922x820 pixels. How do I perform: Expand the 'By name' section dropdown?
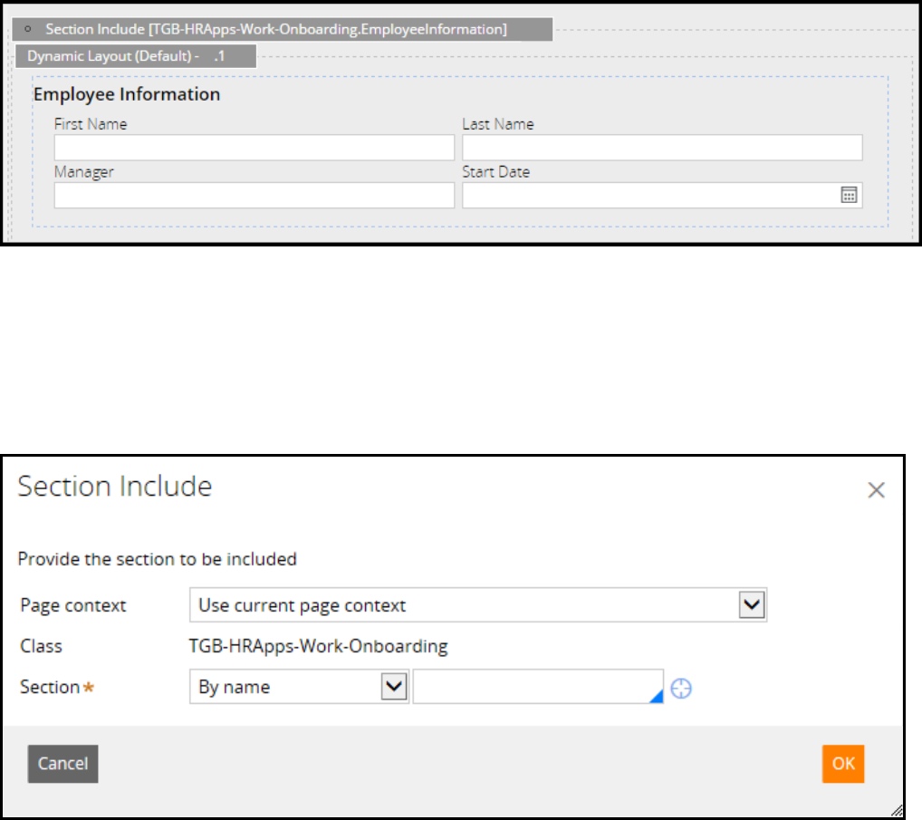pos(393,687)
